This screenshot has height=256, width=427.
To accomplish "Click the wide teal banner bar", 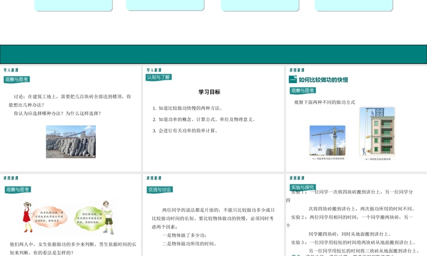I will pyautogui.click(x=213, y=55).
